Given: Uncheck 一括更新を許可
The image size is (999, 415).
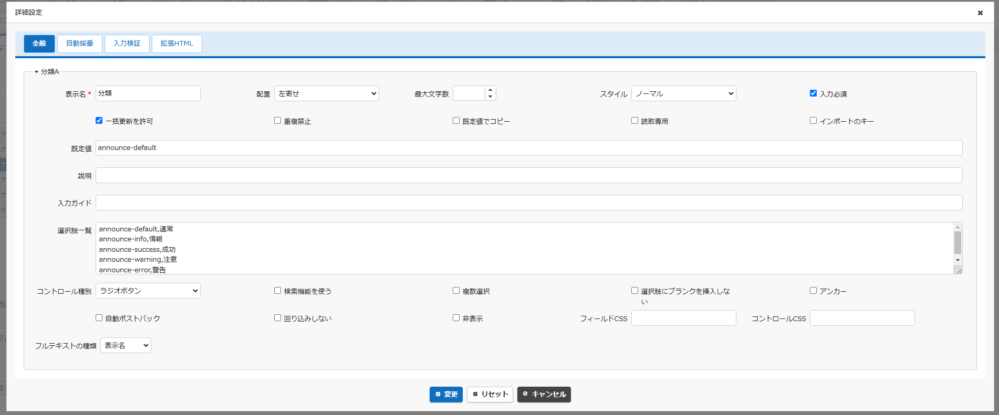Looking at the screenshot, I should click(x=99, y=121).
